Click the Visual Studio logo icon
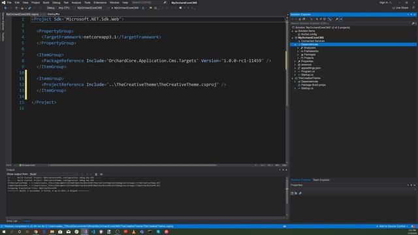This screenshot has width=418, height=235. [x=3, y=3]
